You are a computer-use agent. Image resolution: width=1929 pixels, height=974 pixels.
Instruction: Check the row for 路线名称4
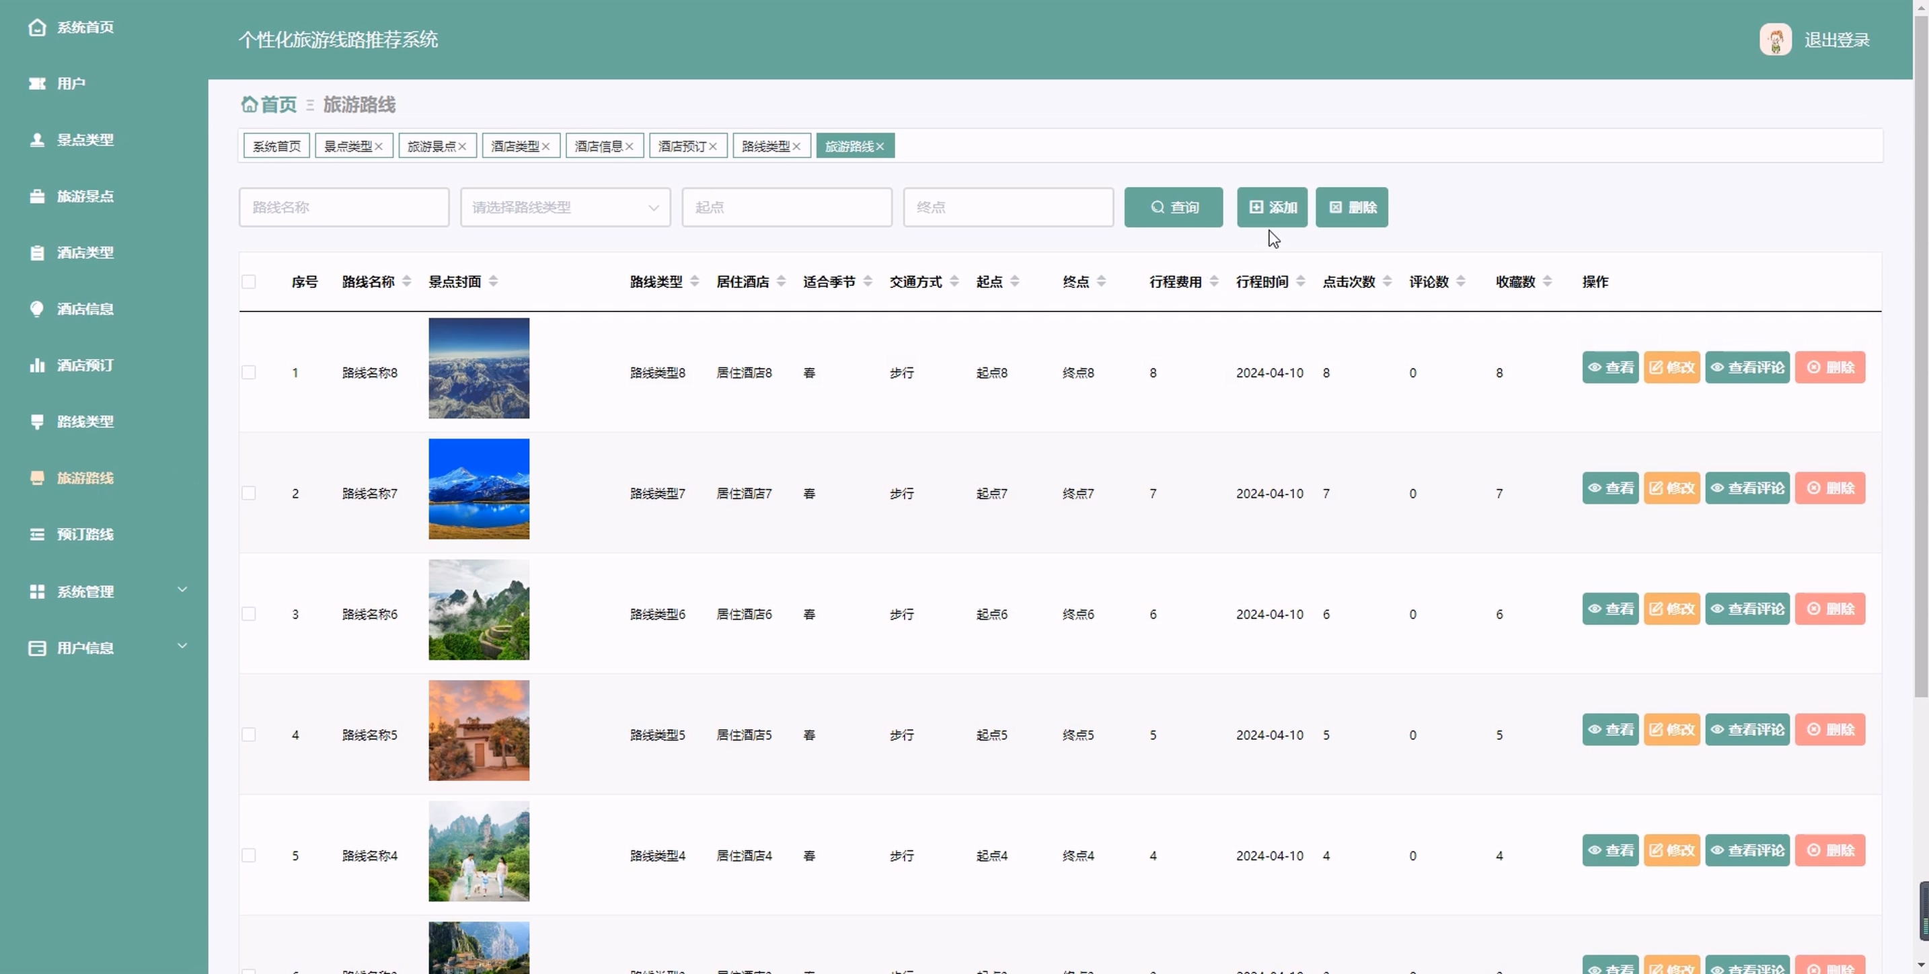(x=249, y=856)
